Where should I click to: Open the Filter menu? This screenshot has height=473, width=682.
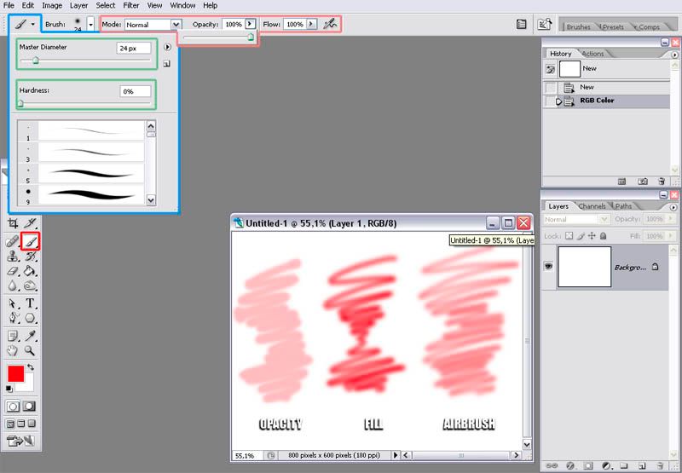[131, 6]
